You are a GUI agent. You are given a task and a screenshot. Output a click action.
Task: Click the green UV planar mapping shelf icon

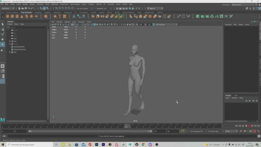coord(197,16)
